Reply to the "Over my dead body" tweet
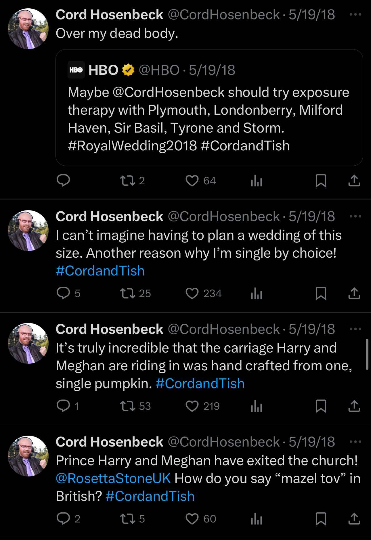 coord(63,181)
